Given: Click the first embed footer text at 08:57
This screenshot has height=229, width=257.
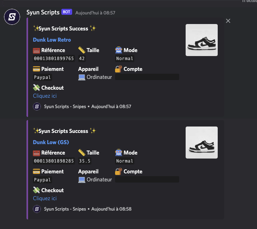Looking at the screenshot, I should click(87, 106).
